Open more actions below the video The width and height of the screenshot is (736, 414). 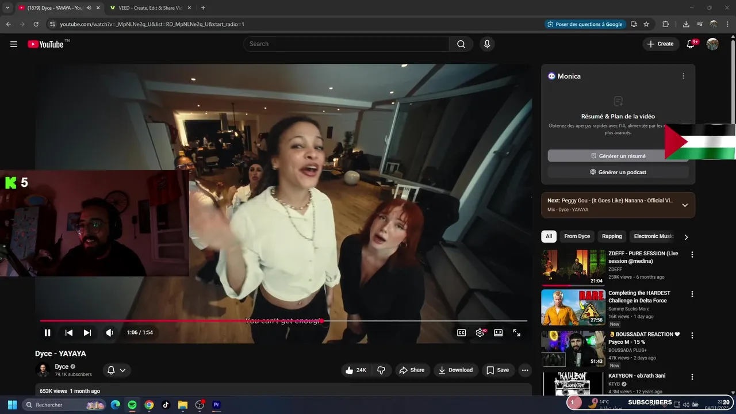pyautogui.click(x=525, y=370)
